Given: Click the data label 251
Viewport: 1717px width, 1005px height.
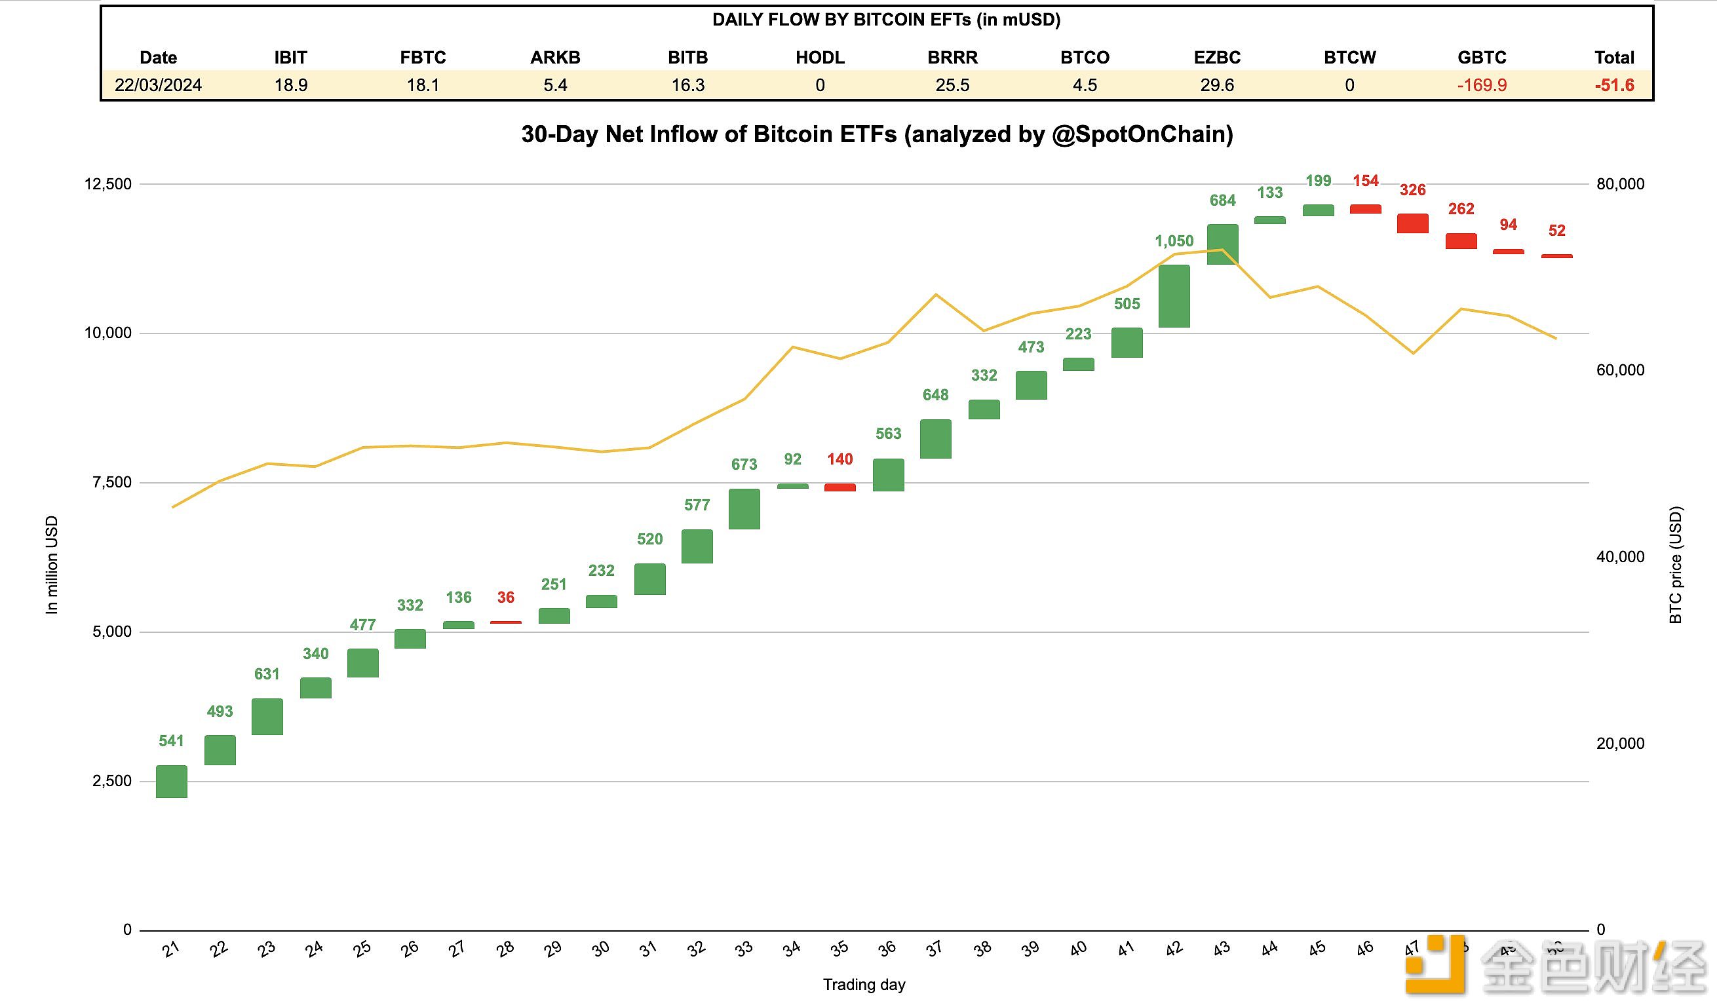Looking at the screenshot, I should pos(553,584).
